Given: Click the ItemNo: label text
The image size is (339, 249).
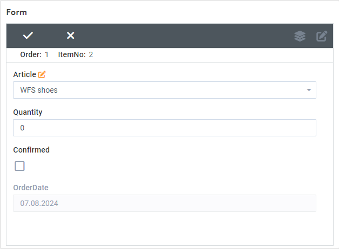Looking at the screenshot, I should point(72,54).
